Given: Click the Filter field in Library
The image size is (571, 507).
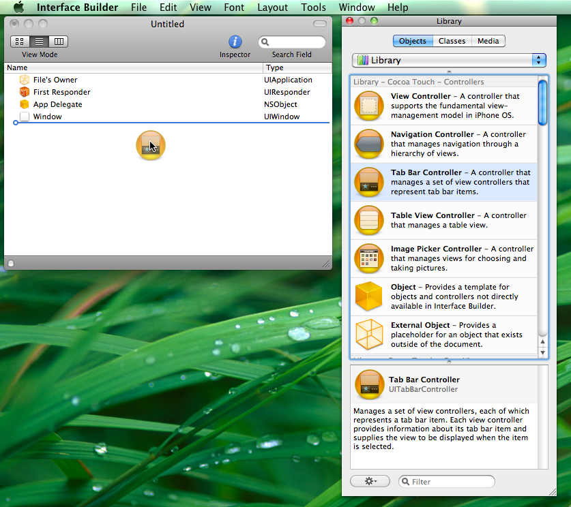Looking at the screenshot, I should 447,482.
